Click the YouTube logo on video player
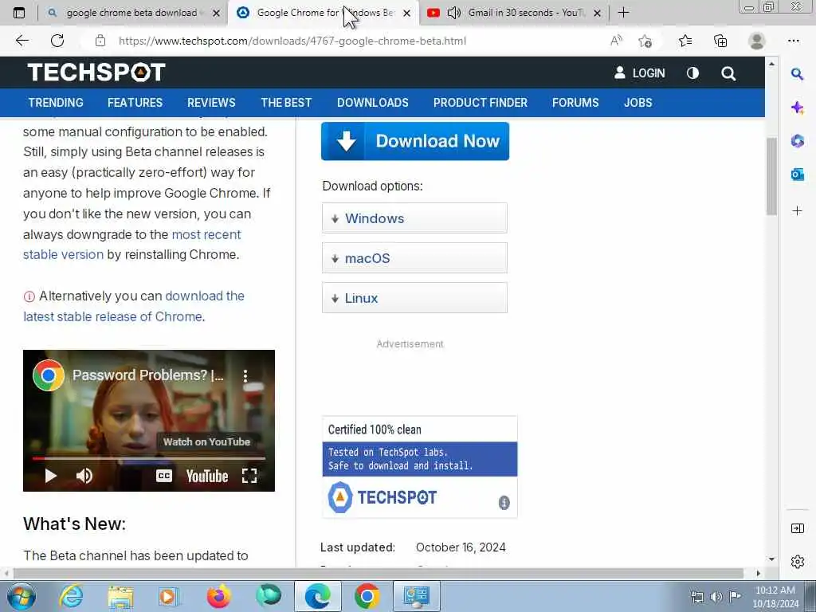This screenshot has height=612, width=816. coord(207,476)
